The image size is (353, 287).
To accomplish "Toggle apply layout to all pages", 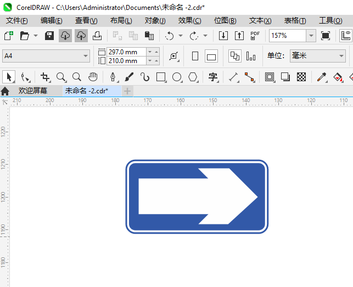I will pos(235,56).
